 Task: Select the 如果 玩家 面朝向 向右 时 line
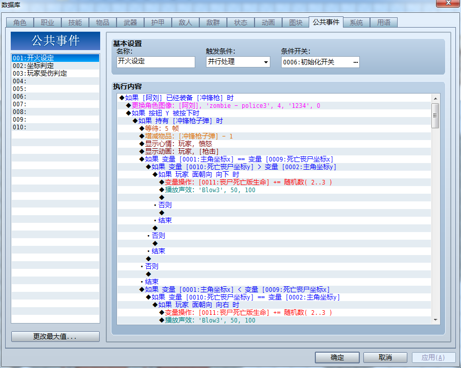(x=274, y=305)
